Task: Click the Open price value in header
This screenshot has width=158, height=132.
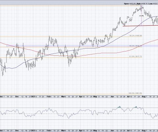Action: (133, 4)
